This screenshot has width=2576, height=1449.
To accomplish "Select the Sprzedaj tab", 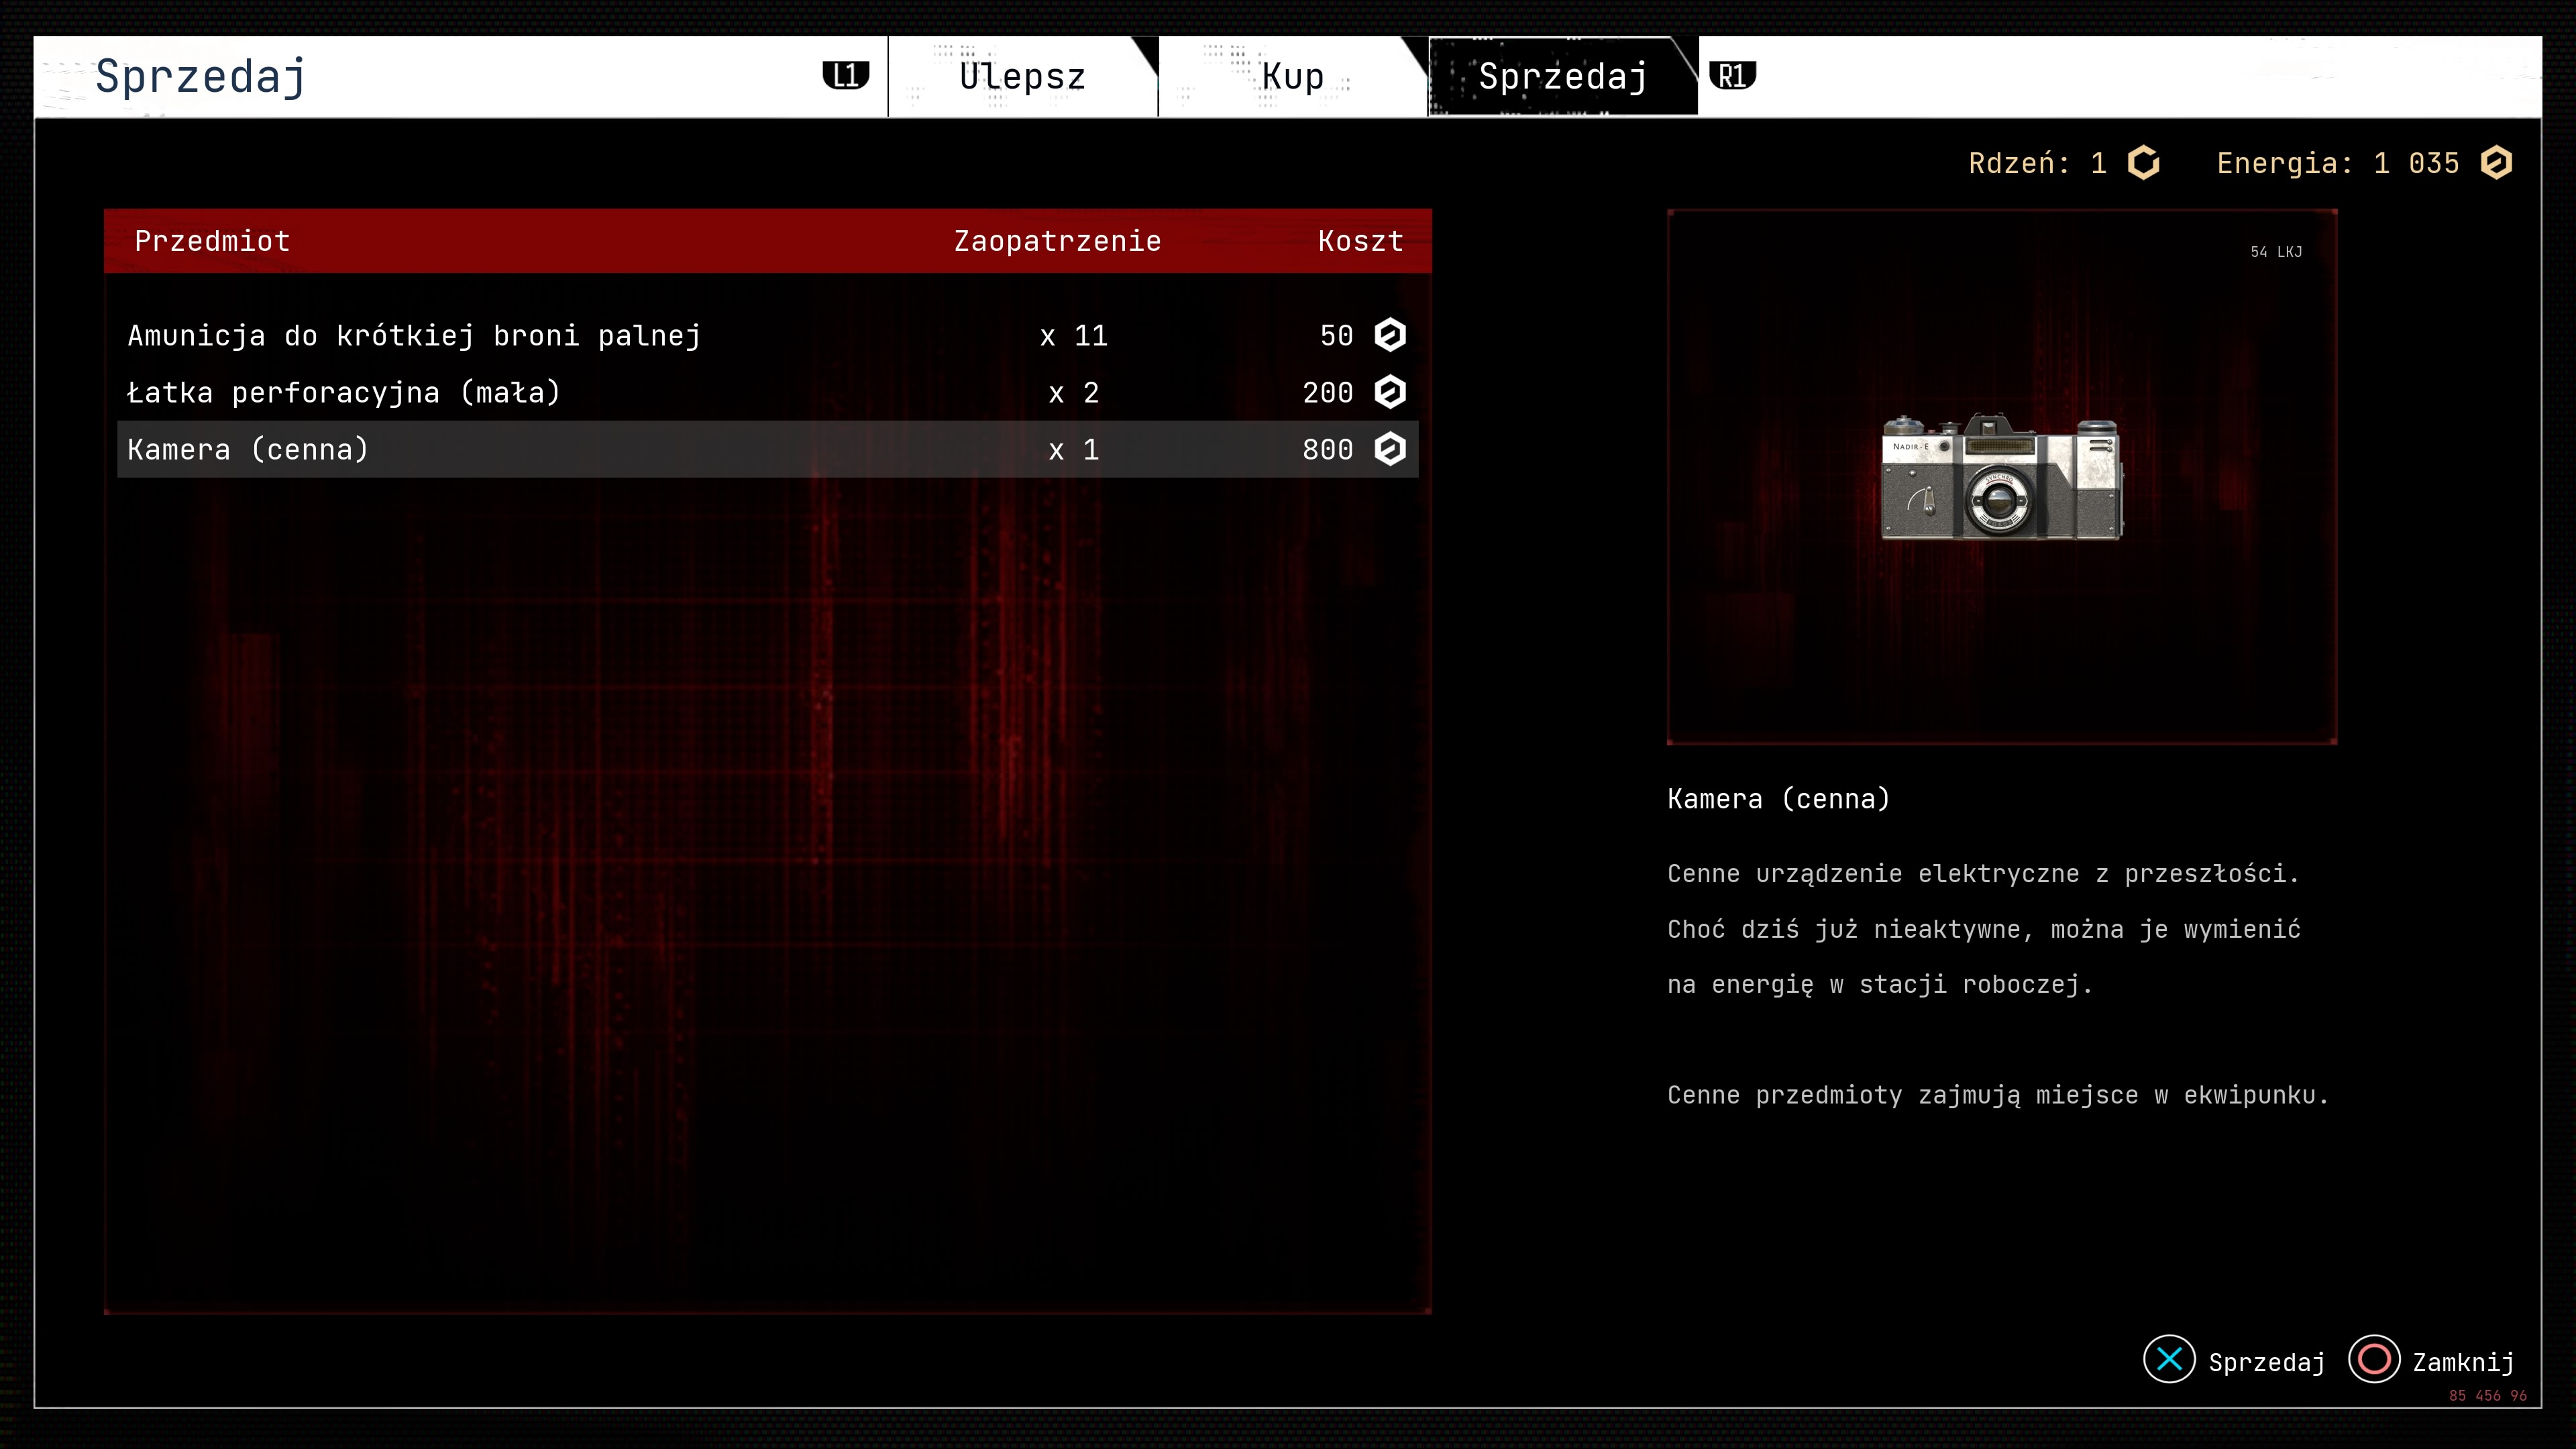I will click(x=1563, y=77).
